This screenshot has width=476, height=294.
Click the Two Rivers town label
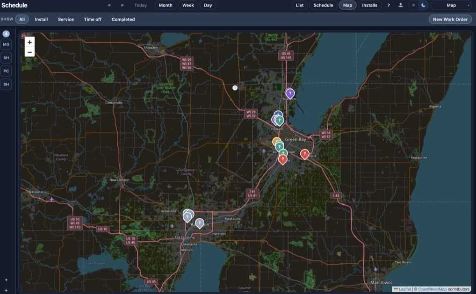[x=403, y=262]
